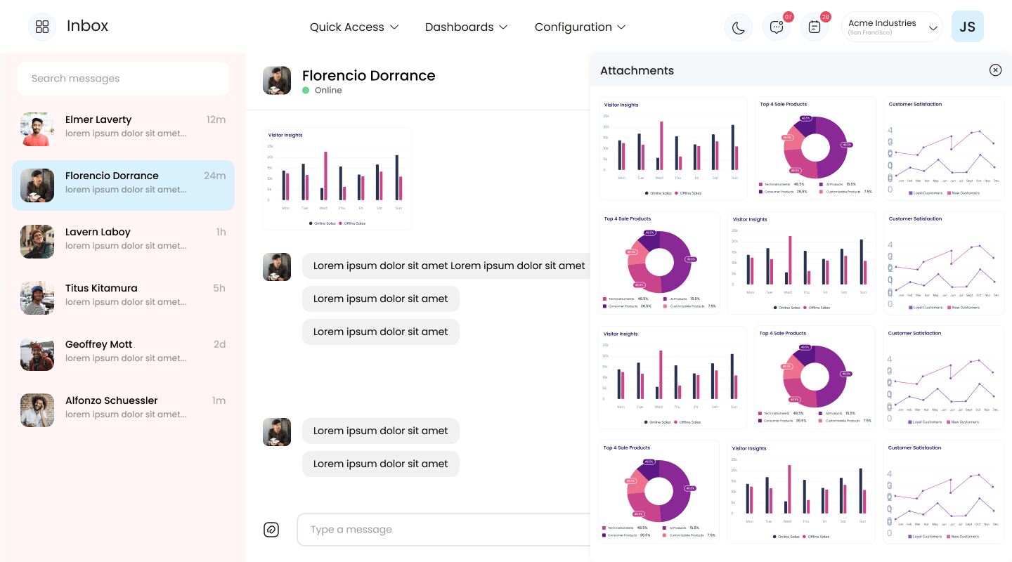Image resolution: width=1012 pixels, height=562 pixels.
Task: Click the attachment paperclip icon
Action: tap(271, 530)
